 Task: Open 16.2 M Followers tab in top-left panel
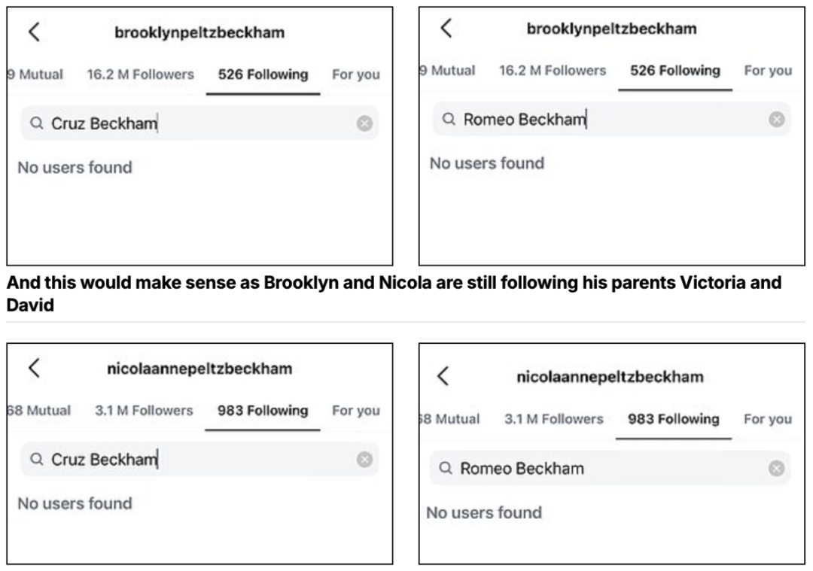[x=141, y=74]
